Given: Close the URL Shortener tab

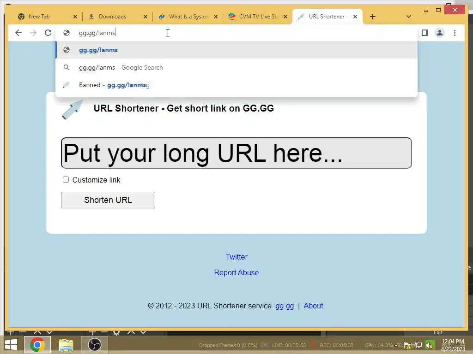Looking at the screenshot, I should 355,17.
